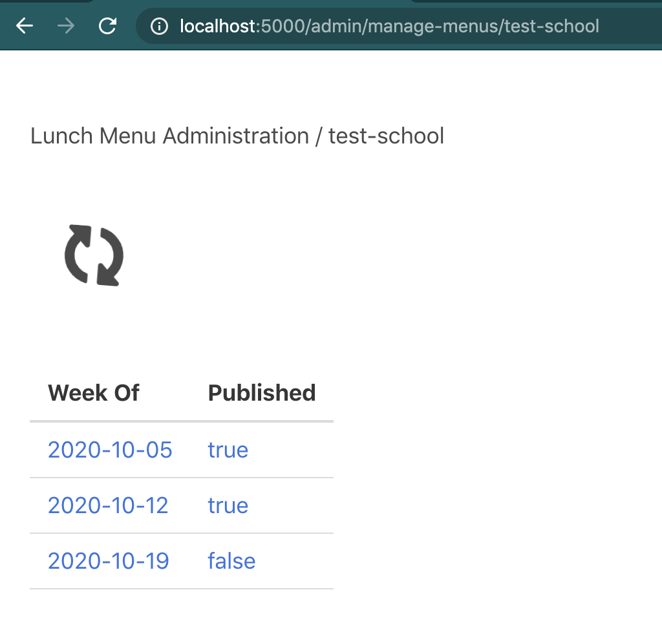Click the 'Week Of' column header
Viewport: 662px width, 623px height.
click(x=93, y=393)
